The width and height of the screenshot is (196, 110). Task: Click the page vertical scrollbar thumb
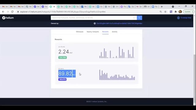pyautogui.click(x=194, y=79)
